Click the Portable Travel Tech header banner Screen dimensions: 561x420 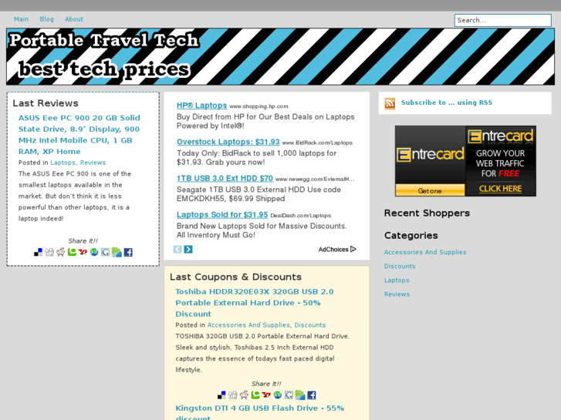tap(281, 56)
